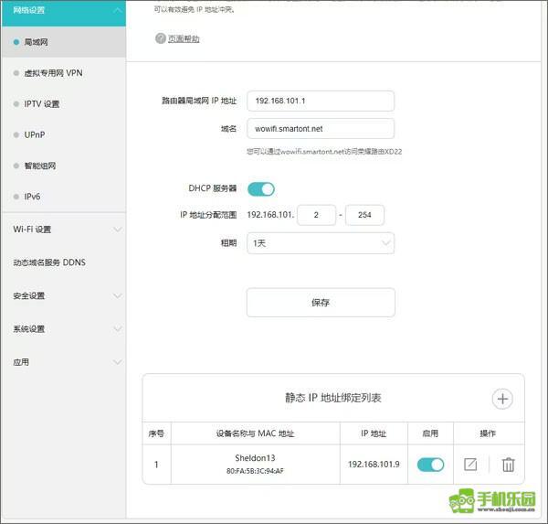Click the add static IP binding plus icon
Image resolution: width=548 pixels, height=524 pixels.
click(502, 399)
